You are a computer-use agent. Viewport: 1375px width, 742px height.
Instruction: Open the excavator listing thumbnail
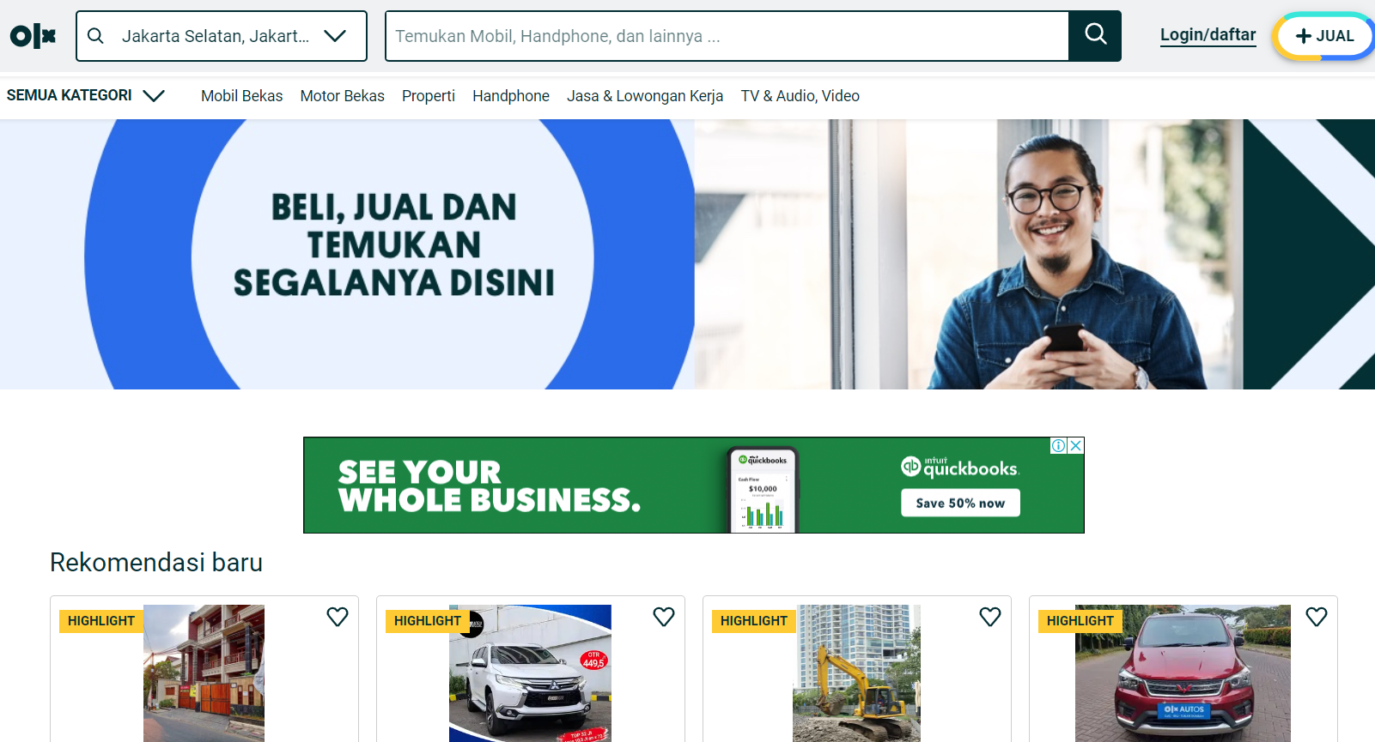(x=856, y=673)
